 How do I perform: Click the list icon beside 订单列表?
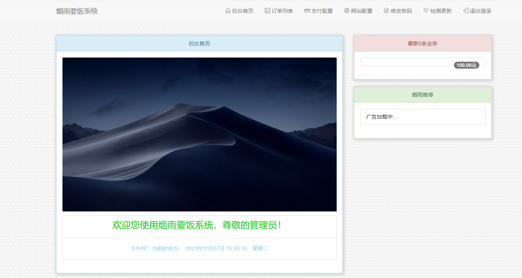(267, 11)
